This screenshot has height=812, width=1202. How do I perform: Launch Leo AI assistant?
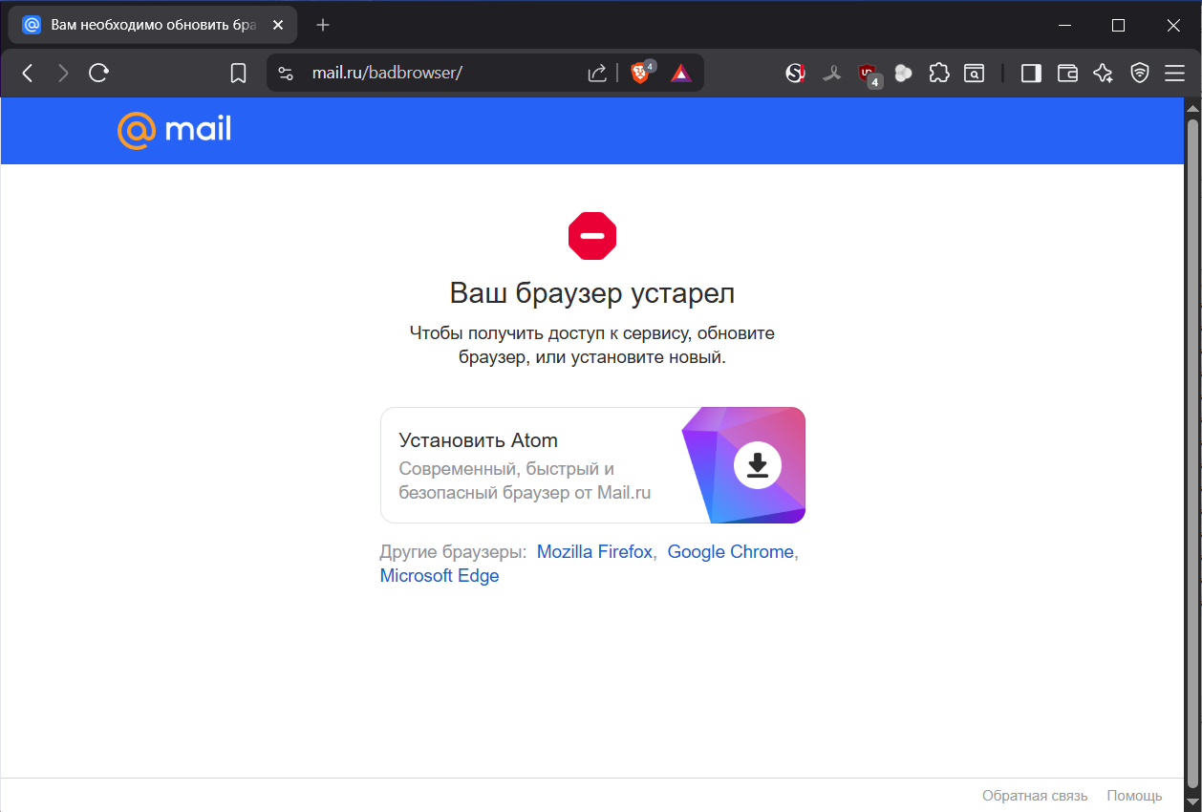(1103, 74)
